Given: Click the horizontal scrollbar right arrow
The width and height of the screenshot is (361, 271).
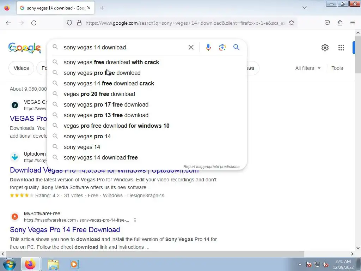Looking at the screenshot, I should click(352, 254).
